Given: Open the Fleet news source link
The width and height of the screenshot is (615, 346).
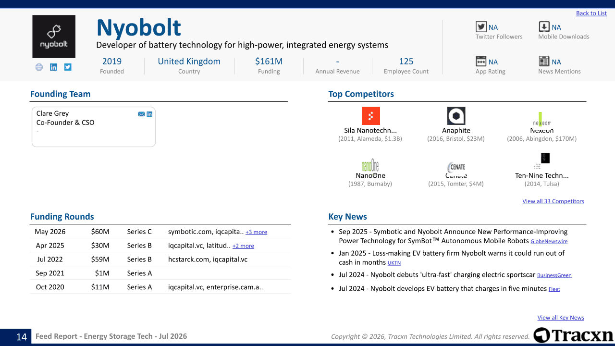Looking at the screenshot, I should click(554, 289).
